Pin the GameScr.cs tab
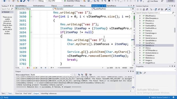Image resolution: width=177 pixels, height=99 pixels. (x=102, y=6)
